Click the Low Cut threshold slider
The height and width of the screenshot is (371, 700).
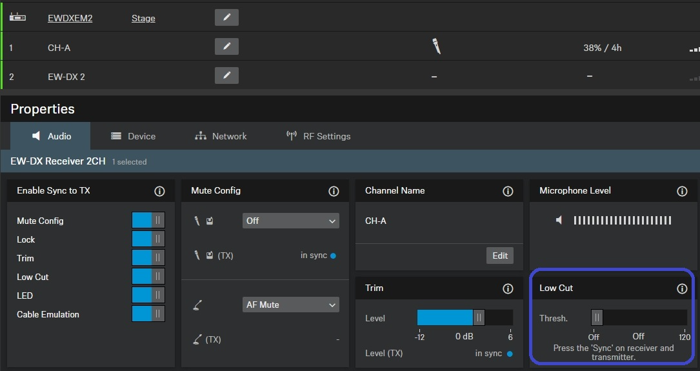[x=639, y=317]
